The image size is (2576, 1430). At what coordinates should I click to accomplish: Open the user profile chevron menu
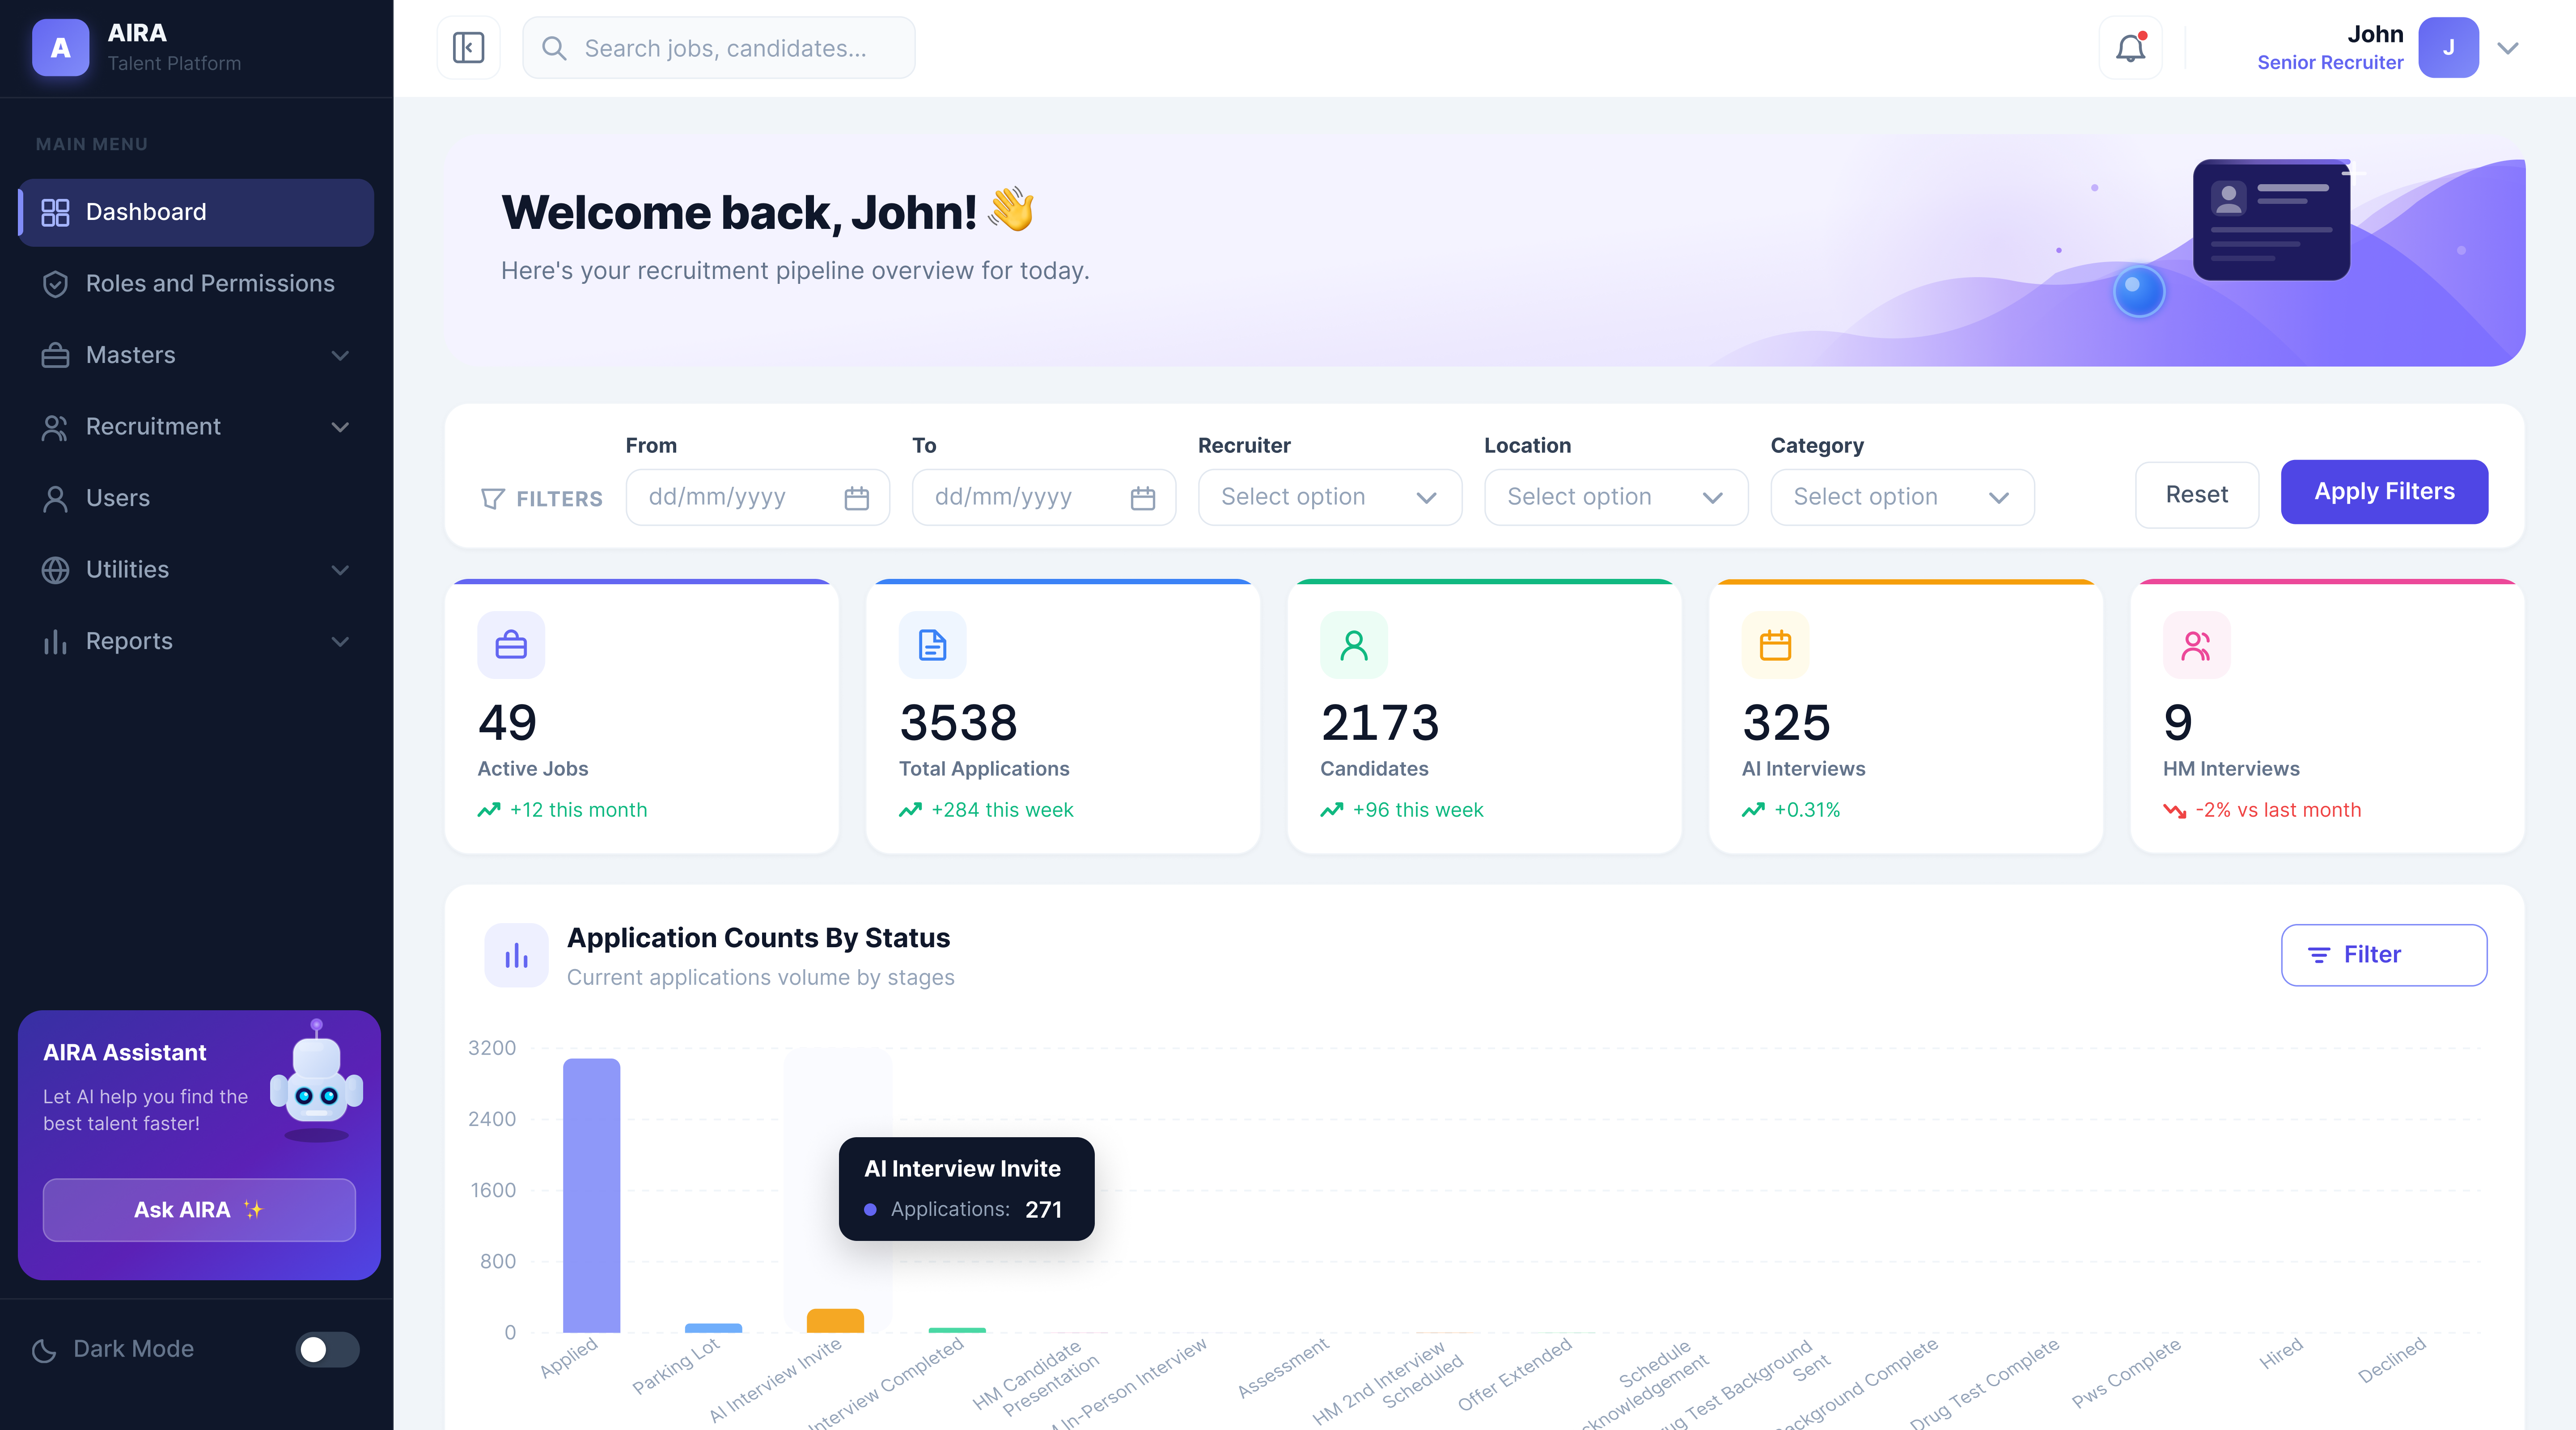point(2507,47)
